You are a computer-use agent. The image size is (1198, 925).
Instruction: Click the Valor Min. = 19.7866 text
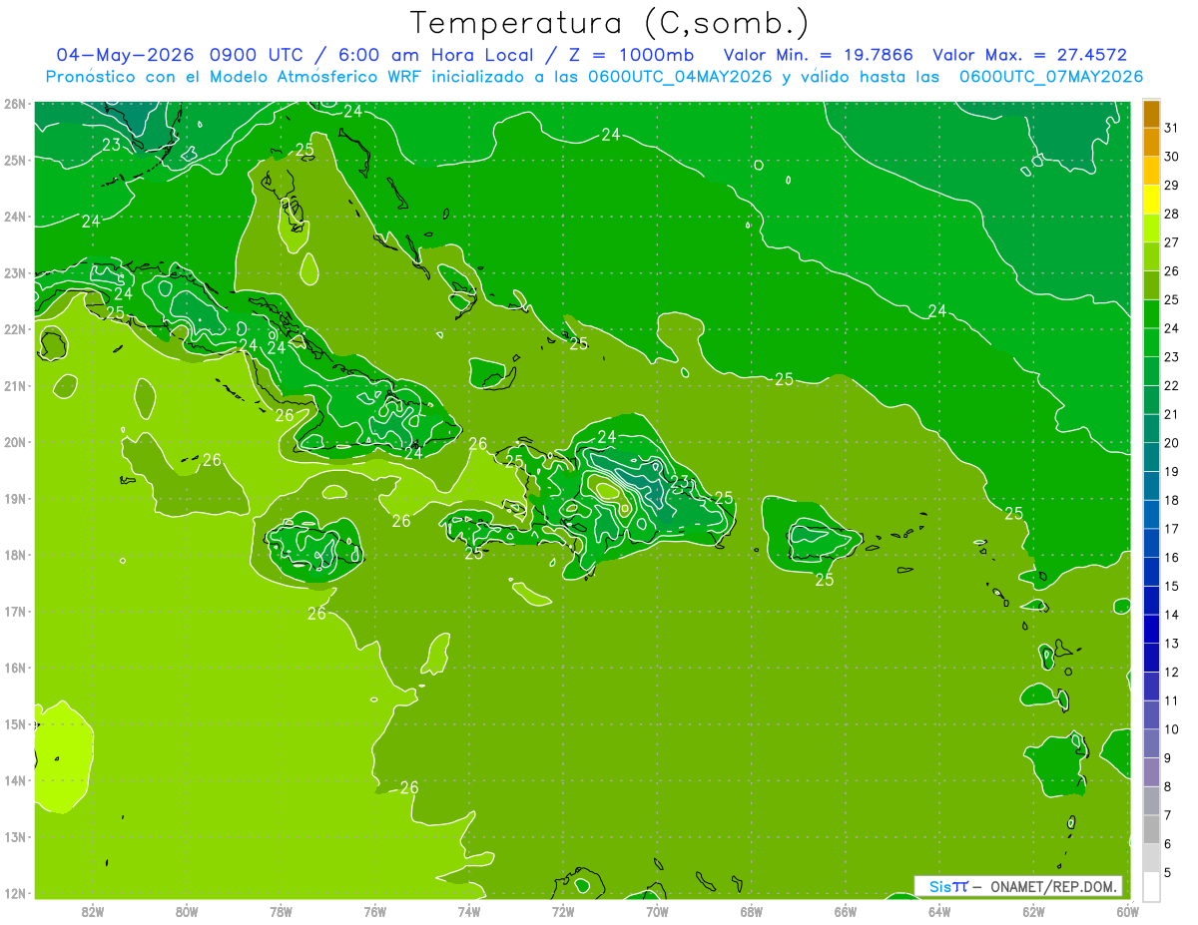818,55
